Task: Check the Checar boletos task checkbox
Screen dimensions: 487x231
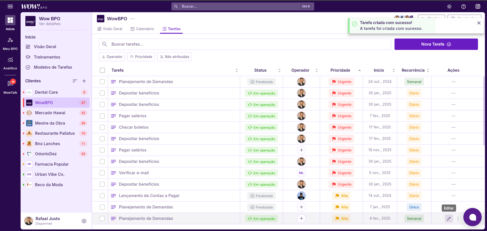Action: 102,127
